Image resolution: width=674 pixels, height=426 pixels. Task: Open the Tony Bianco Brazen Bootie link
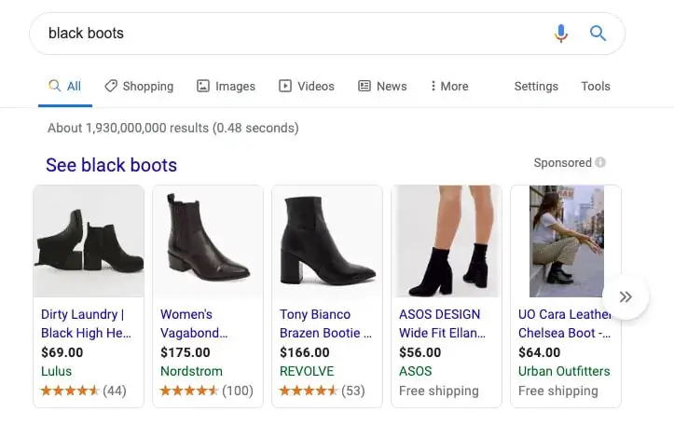tap(325, 323)
